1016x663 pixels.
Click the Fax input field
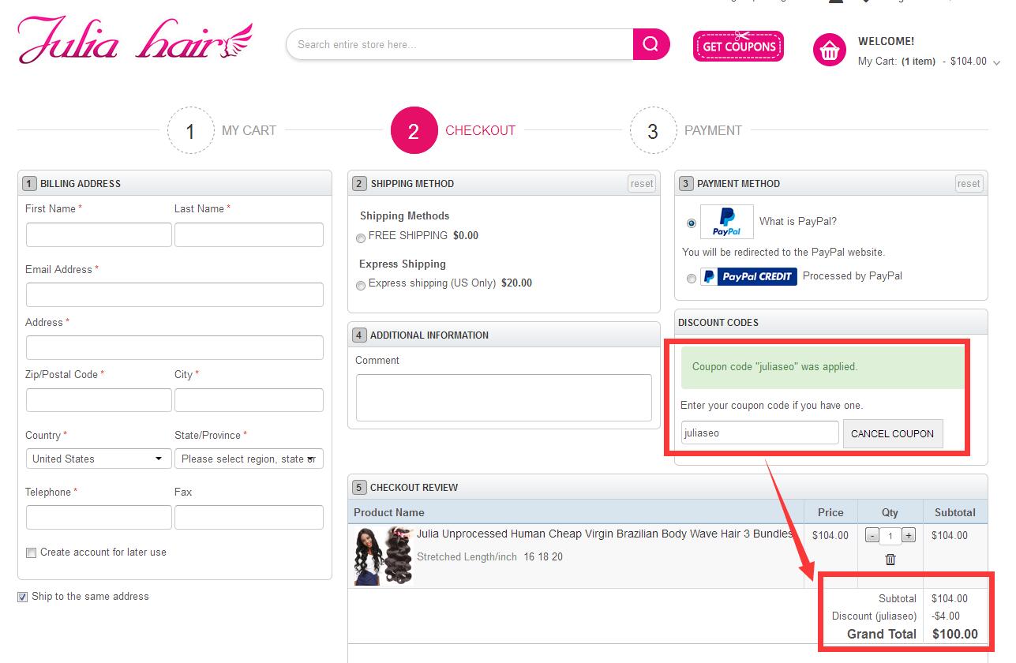point(249,517)
